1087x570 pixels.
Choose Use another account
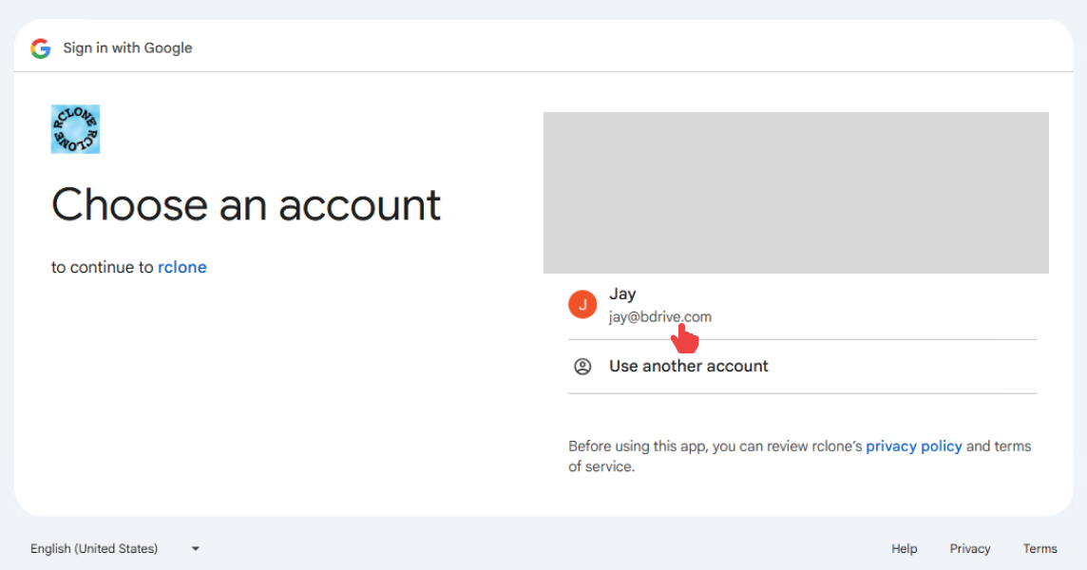coord(688,366)
